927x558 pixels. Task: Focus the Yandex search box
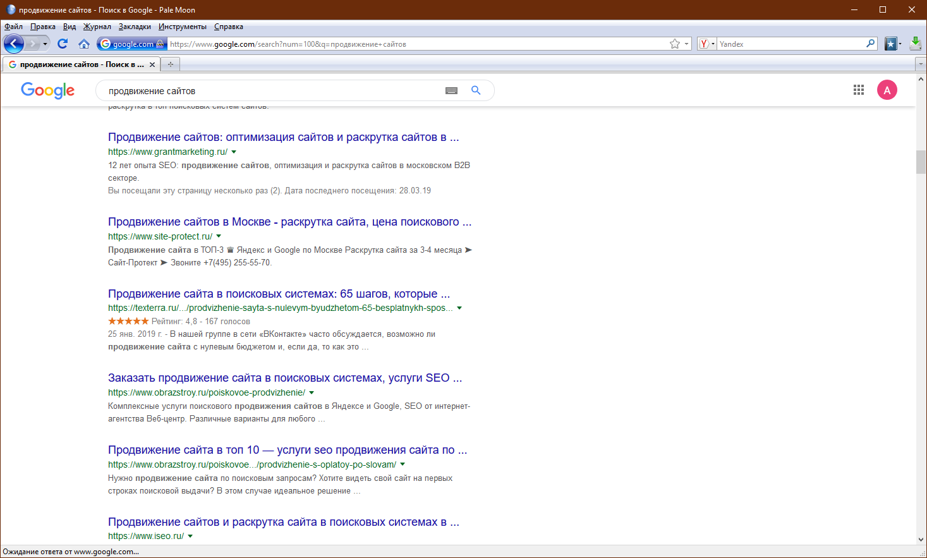pos(791,44)
